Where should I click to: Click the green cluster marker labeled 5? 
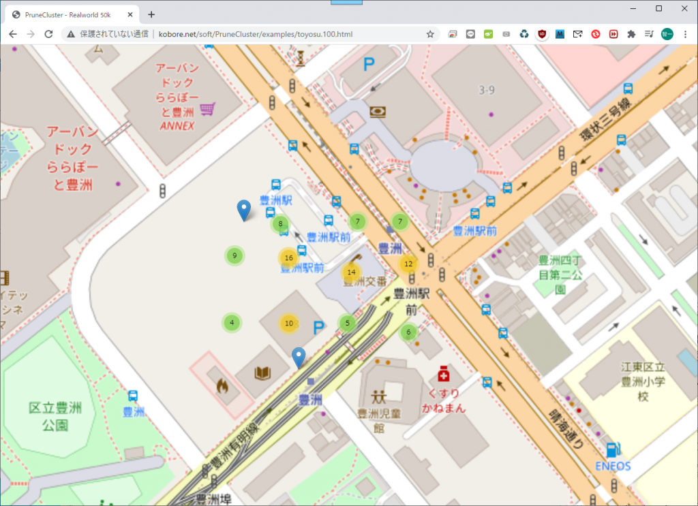click(348, 323)
